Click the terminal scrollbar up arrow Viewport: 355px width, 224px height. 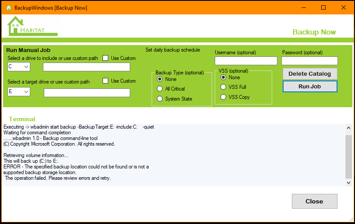pyautogui.click(x=349, y=128)
